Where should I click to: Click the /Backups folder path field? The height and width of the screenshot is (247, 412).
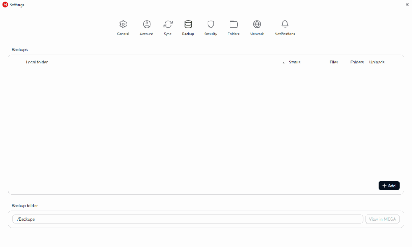187,219
